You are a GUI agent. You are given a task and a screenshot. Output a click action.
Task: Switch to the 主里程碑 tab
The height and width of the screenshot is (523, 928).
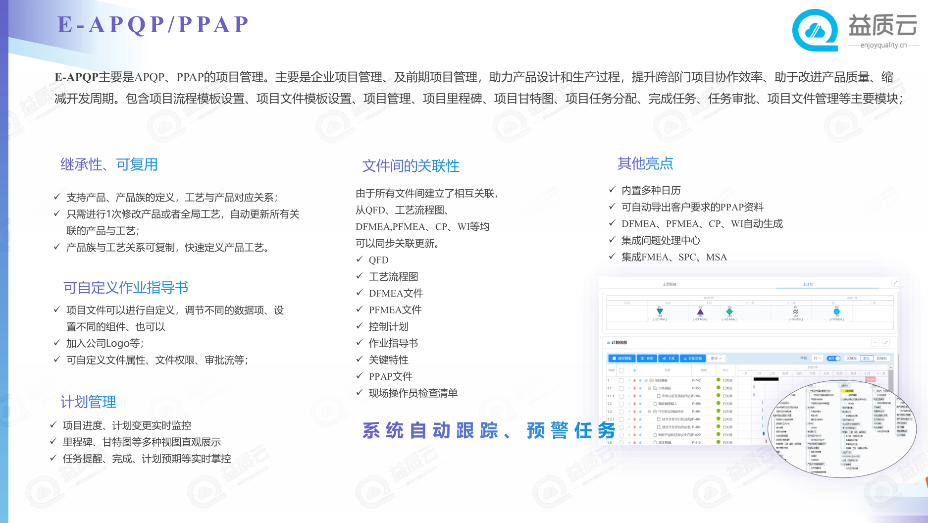[670, 284]
